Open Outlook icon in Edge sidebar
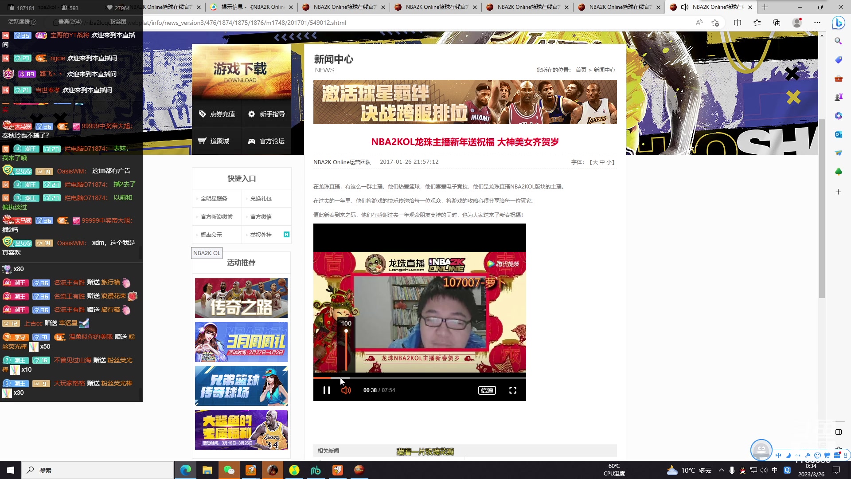Viewport: 851px width, 479px height. [x=838, y=134]
